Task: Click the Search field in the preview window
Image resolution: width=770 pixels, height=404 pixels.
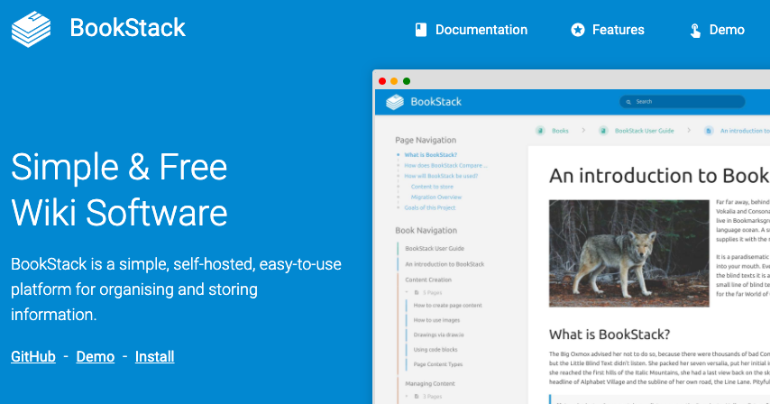Action: pyautogui.click(x=683, y=102)
